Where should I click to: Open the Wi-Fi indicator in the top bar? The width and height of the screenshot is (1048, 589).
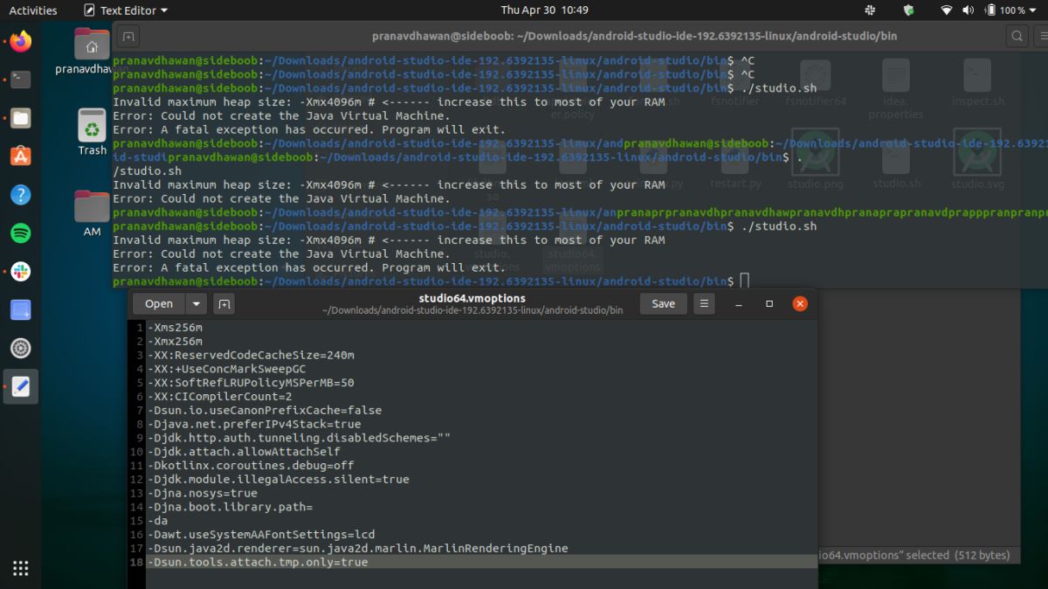(947, 10)
